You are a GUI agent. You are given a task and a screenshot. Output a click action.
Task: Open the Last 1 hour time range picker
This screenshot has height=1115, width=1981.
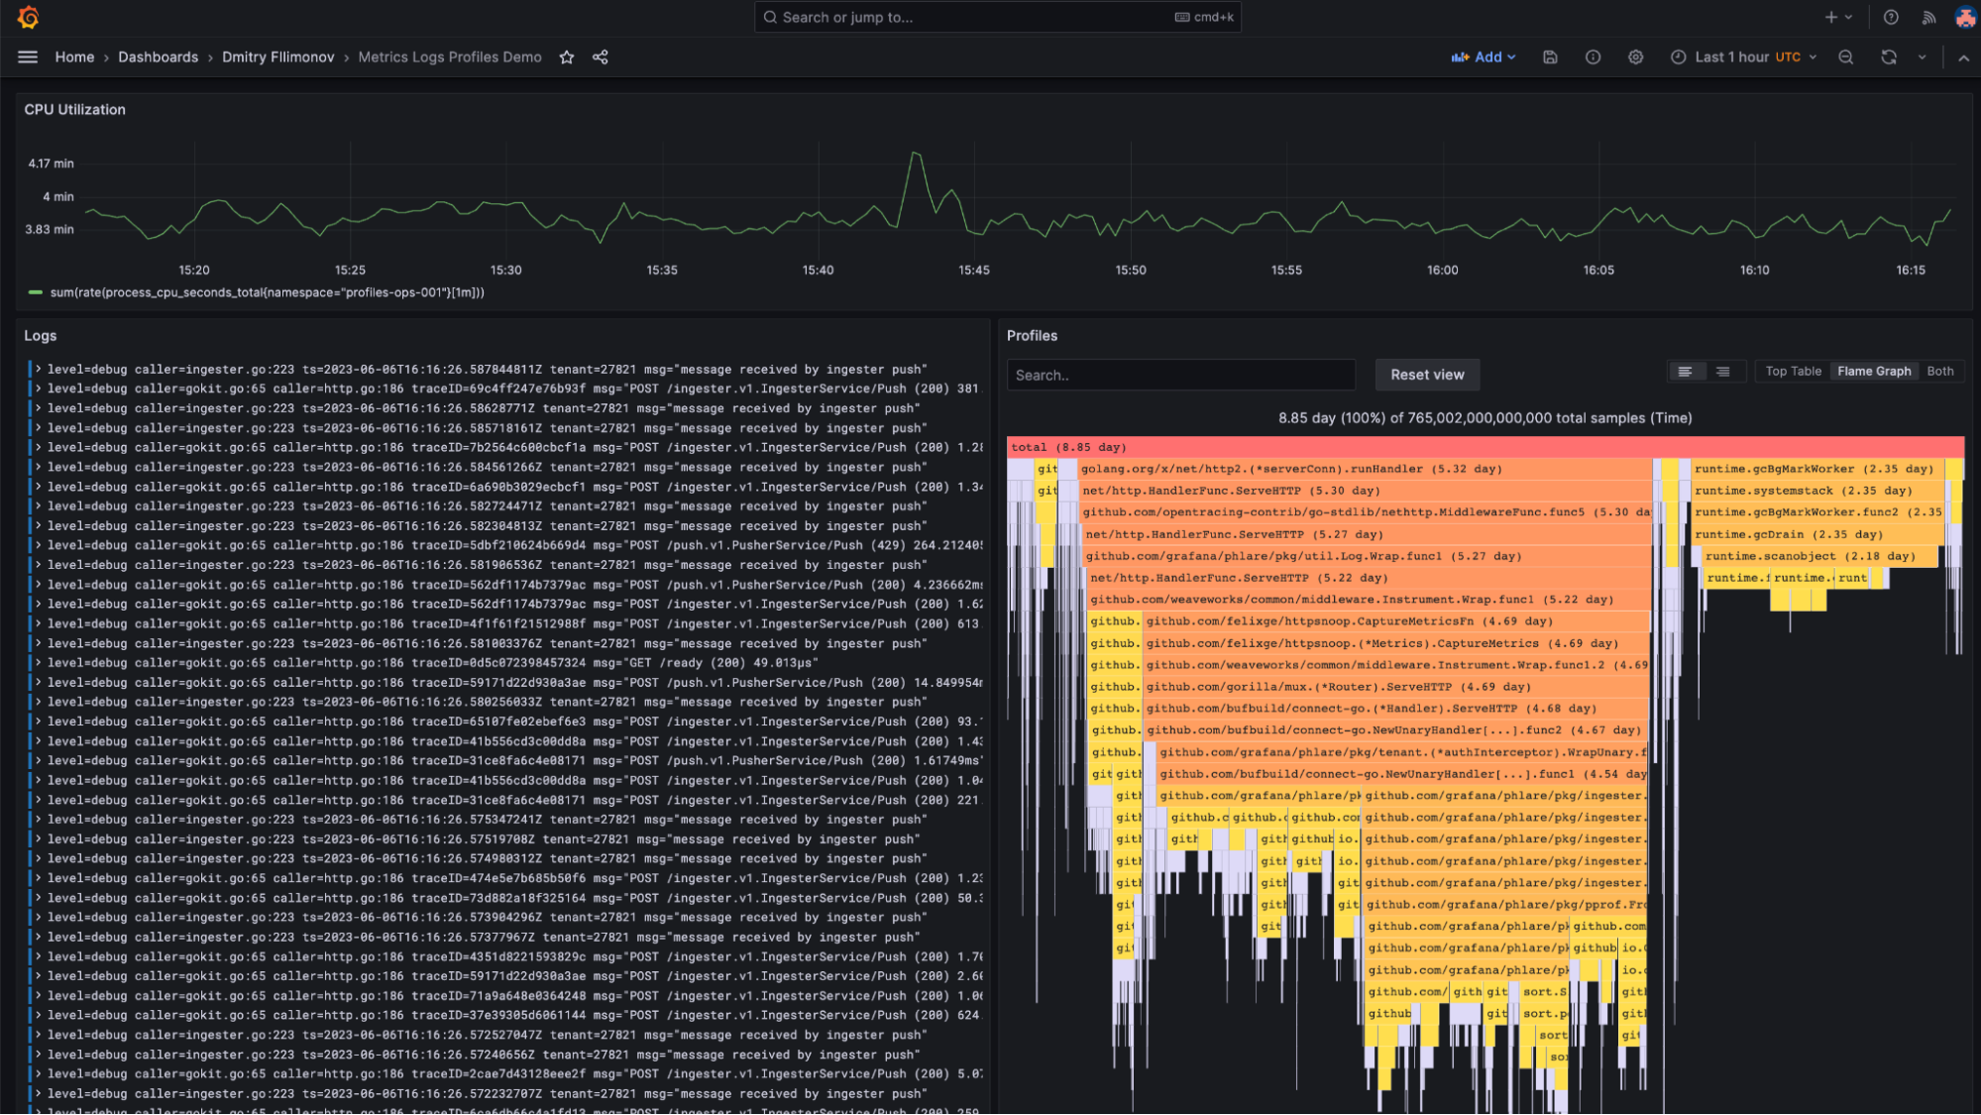pos(1742,56)
